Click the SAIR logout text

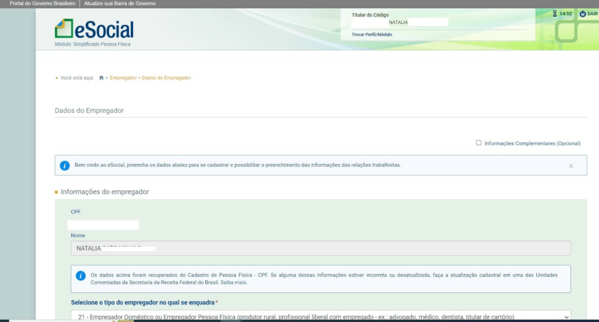point(593,14)
